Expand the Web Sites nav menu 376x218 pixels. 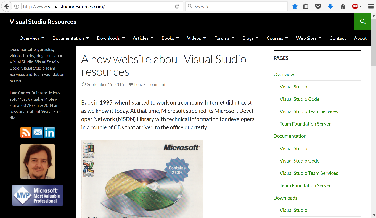coord(309,38)
